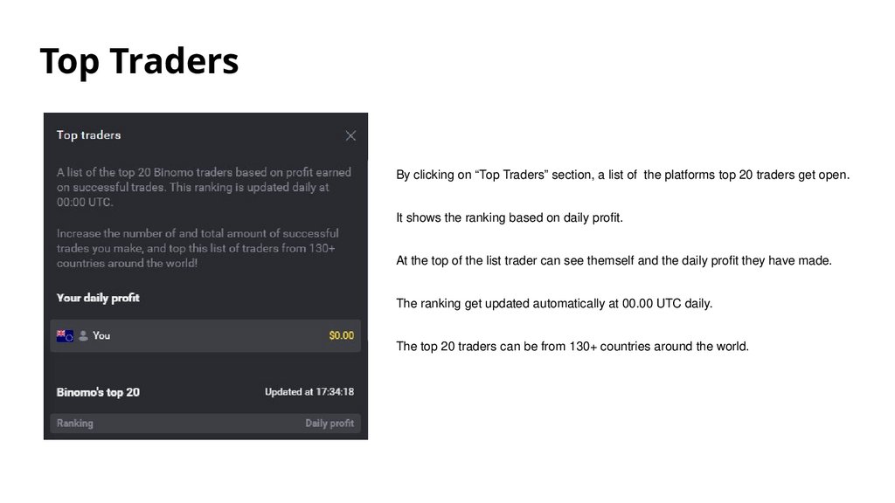Click the Binomo's top 20 heading
Viewport: 895px width, 503px height.
tap(98, 392)
